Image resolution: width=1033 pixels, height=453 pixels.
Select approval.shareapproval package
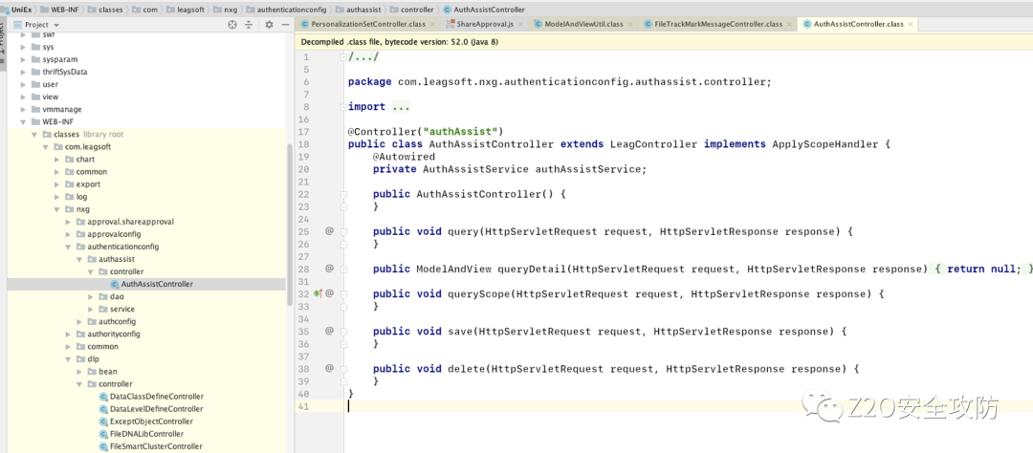130,222
